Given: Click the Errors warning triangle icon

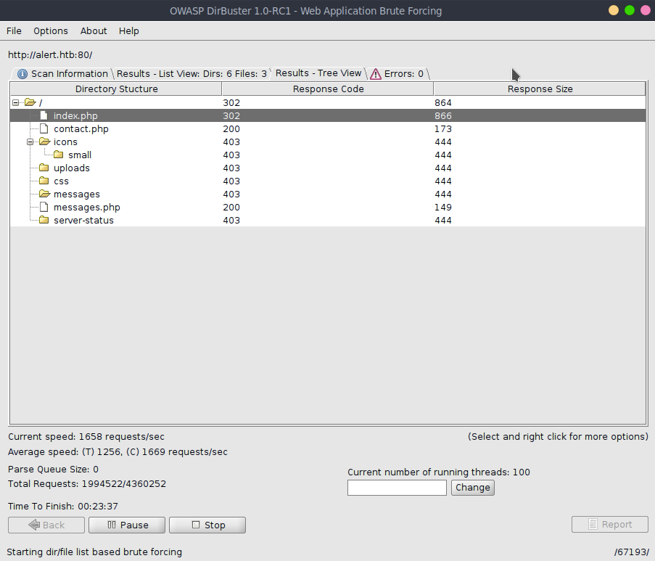Looking at the screenshot, I should click(x=376, y=74).
